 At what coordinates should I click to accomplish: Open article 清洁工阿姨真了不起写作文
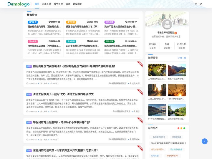pos(63,94)
